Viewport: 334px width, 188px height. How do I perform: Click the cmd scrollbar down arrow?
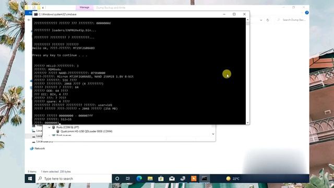click(x=247, y=123)
